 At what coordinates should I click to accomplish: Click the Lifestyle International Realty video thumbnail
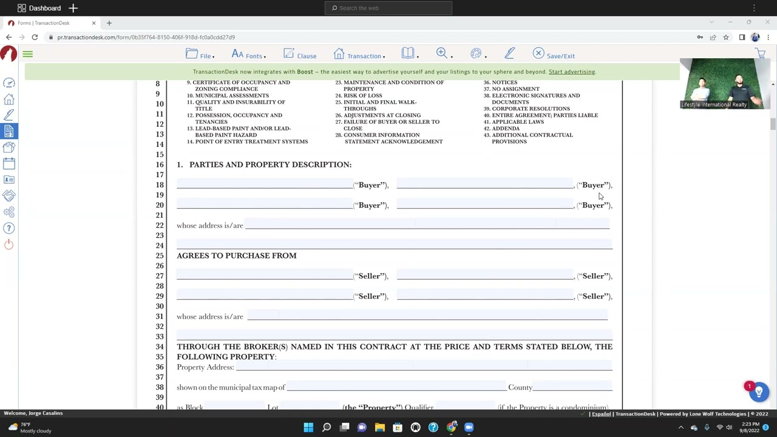click(725, 83)
